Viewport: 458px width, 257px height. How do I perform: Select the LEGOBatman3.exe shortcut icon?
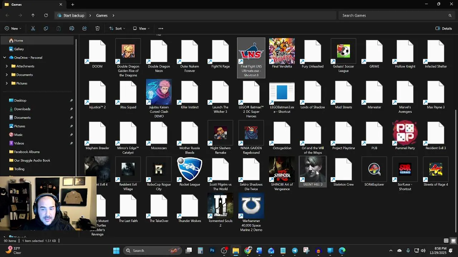point(282,92)
